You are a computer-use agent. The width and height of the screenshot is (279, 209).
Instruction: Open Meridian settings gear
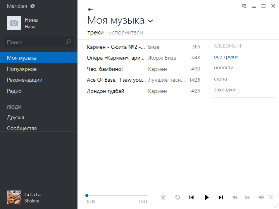33,6
